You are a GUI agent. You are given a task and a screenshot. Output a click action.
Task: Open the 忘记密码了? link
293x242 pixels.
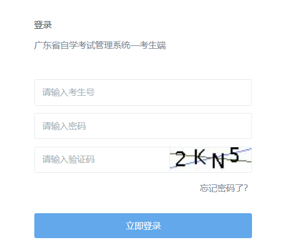click(224, 188)
